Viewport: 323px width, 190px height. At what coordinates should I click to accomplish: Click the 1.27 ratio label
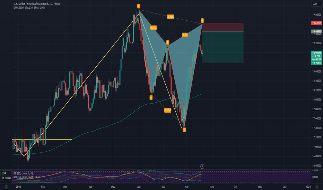tap(185, 35)
